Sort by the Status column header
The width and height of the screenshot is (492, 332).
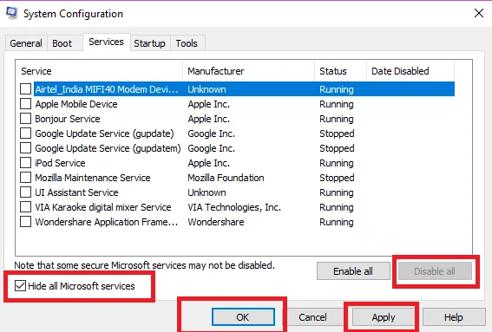point(340,71)
